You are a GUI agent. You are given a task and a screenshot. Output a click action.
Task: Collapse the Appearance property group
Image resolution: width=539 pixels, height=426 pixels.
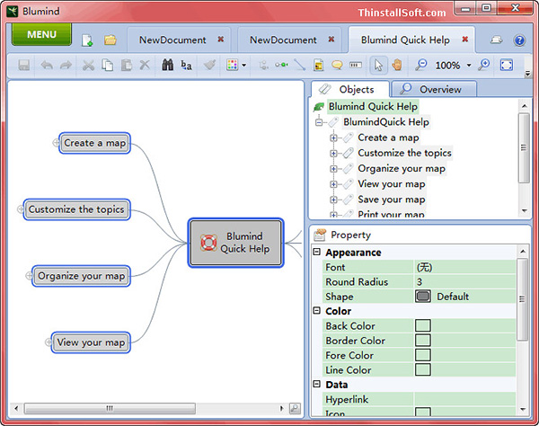pos(316,253)
